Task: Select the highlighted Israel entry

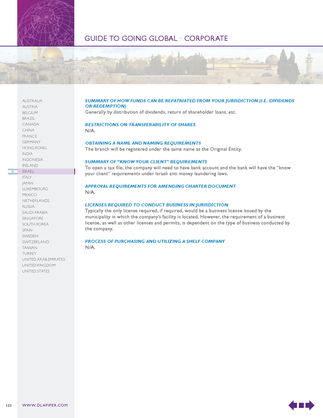Action: click(46, 172)
